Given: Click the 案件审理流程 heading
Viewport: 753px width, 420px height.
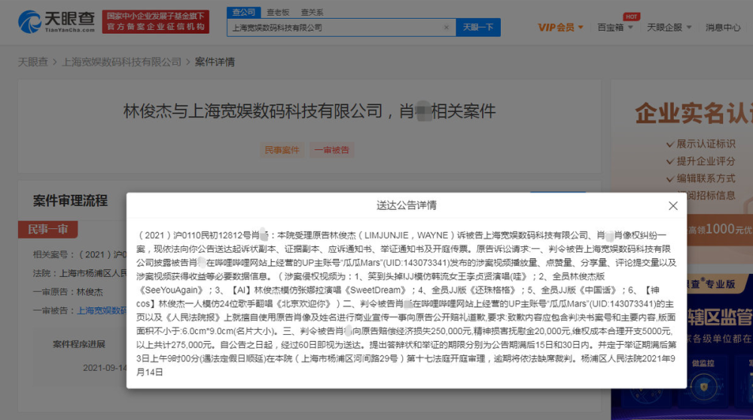Looking at the screenshot, I should 70,201.
